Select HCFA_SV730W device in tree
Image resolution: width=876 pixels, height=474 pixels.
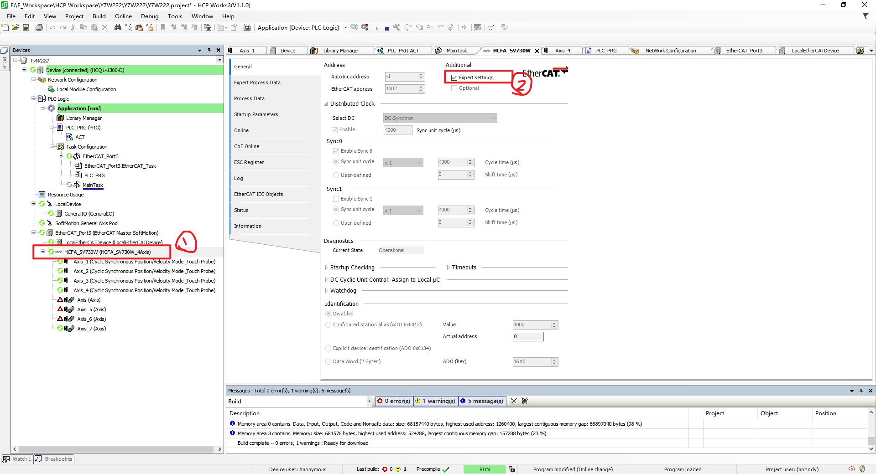coord(107,252)
